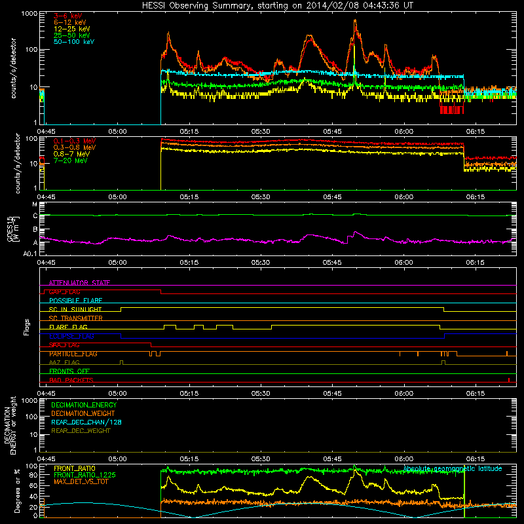This screenshot has height=524, width=524.
Task: Click the "REAR_DEC_CHAN/128" legend label
Action: [86, 422]
